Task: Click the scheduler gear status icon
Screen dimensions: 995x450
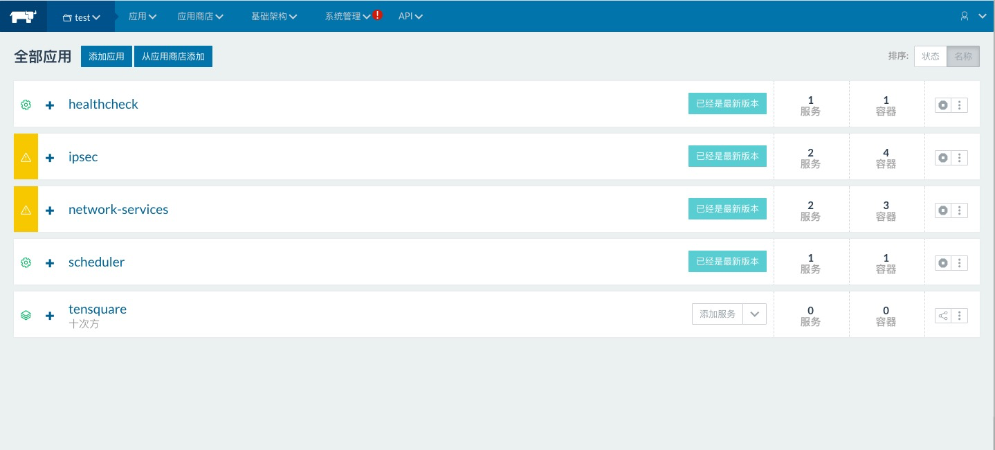Action: coord(26,262)
